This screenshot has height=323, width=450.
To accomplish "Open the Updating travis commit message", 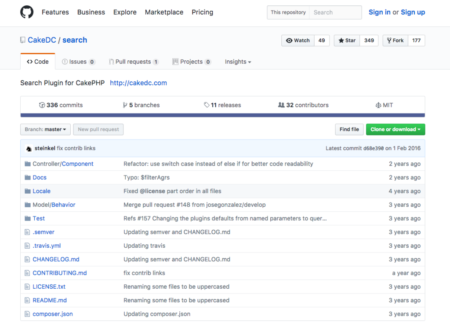I will 144,246.
